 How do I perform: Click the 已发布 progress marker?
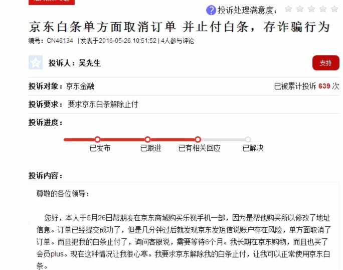tap(98, 139)
